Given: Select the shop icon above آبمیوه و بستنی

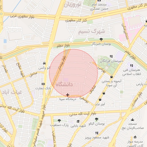Looking at the screenshot, I should [111, 77].
